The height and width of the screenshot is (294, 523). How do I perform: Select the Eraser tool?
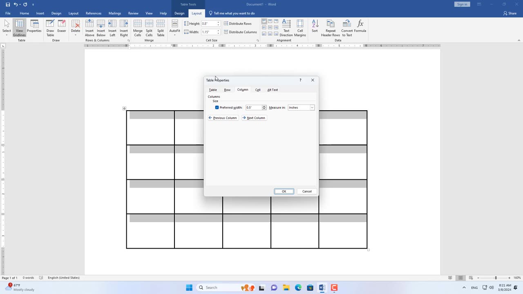[62, 26]
